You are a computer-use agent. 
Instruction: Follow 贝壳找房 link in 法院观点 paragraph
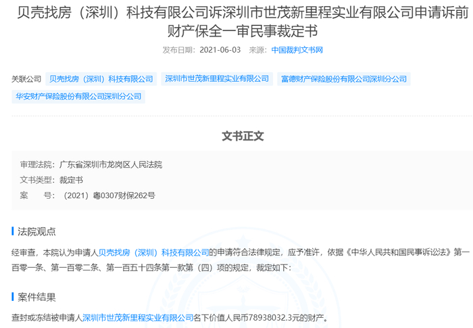click(153, 252)
